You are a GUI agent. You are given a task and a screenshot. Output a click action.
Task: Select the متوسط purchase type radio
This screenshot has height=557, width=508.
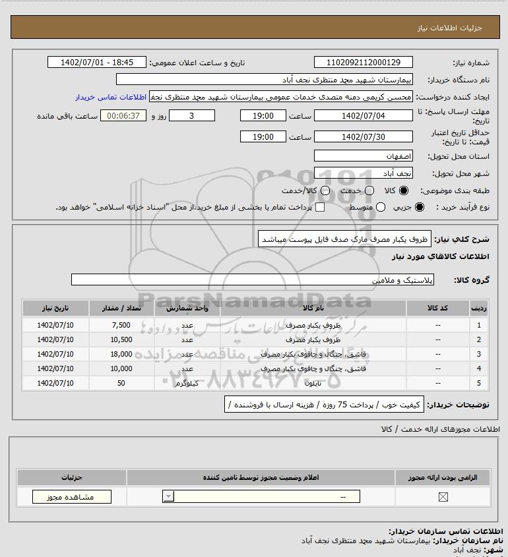[x=381, y=207]
